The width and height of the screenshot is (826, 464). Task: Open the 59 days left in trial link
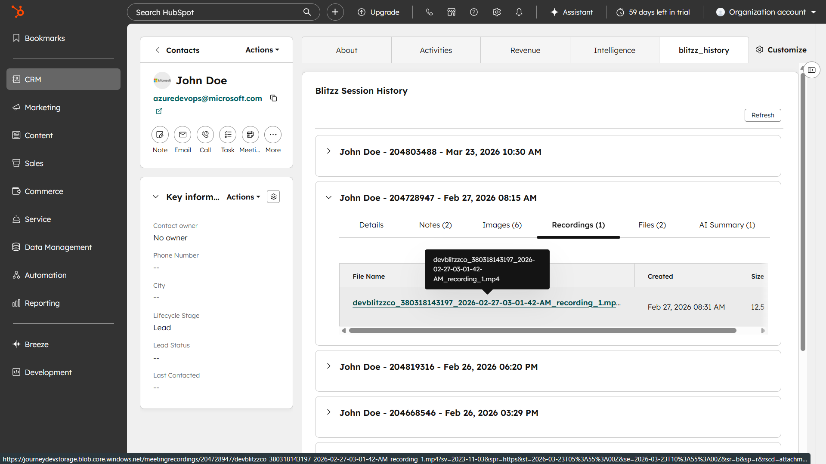[653, 12]
